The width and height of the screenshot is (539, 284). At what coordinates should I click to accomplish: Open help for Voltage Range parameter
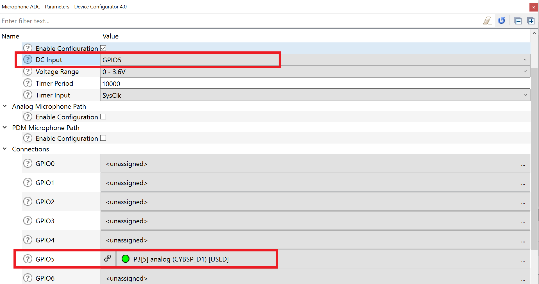[x=28, y=71]
